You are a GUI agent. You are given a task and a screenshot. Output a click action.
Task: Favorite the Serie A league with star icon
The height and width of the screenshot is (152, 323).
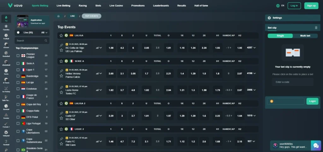click(61, 61)
